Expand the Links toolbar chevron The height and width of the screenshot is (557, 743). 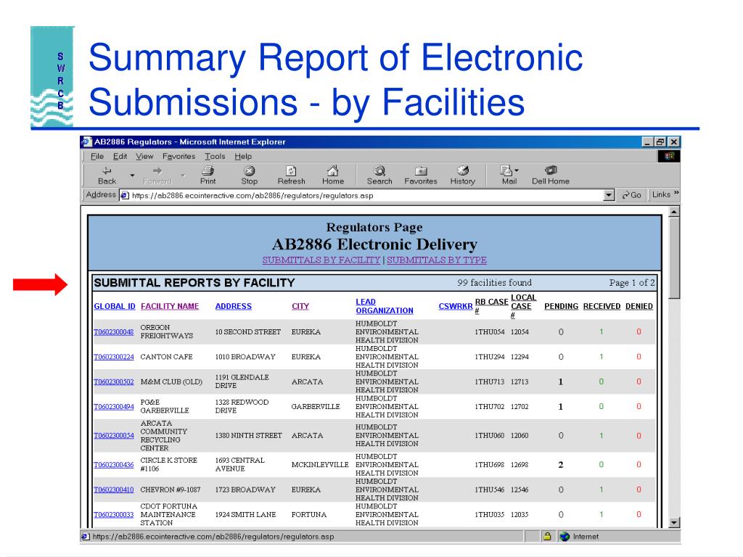676,193
